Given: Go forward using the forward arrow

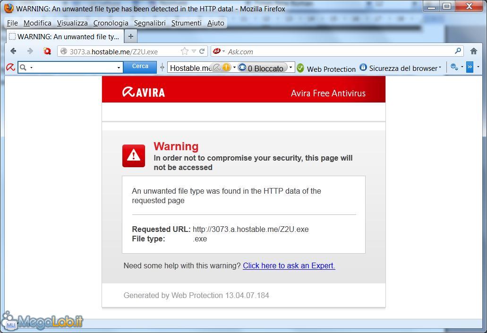Looking at the screenshot, I should pos(30,51).
